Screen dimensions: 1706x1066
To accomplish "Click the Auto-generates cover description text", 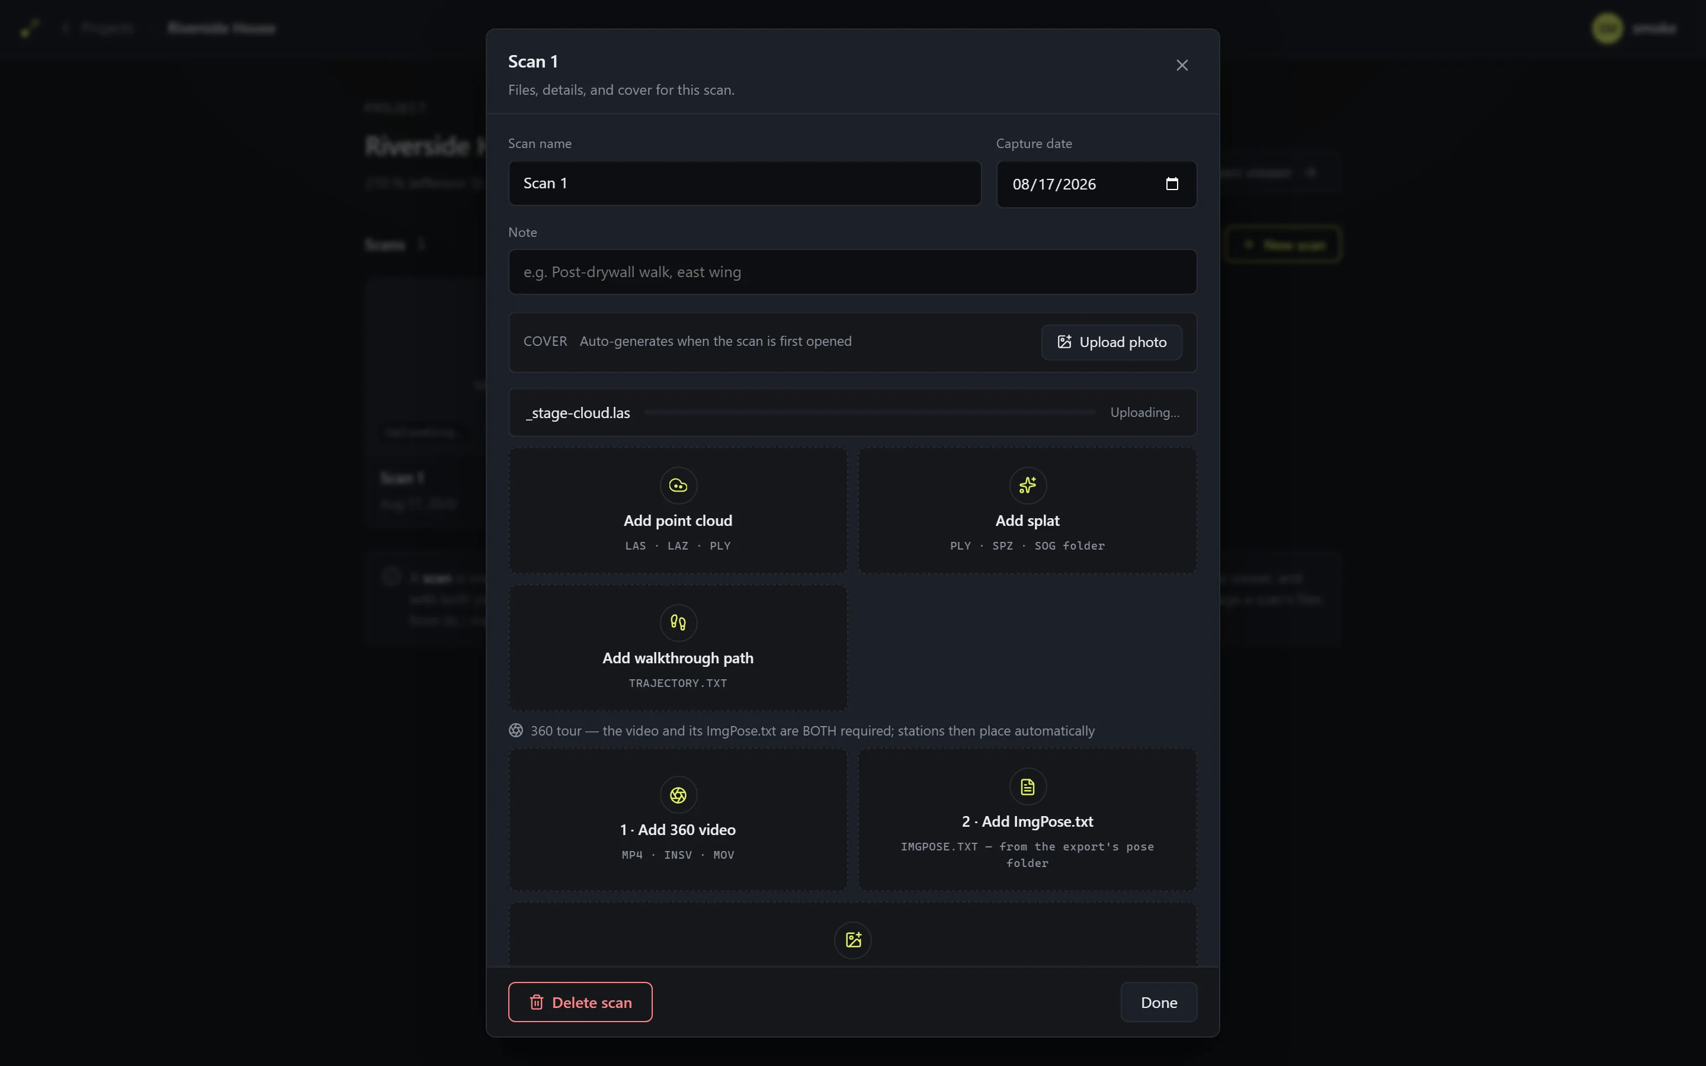I will point(716,341).
